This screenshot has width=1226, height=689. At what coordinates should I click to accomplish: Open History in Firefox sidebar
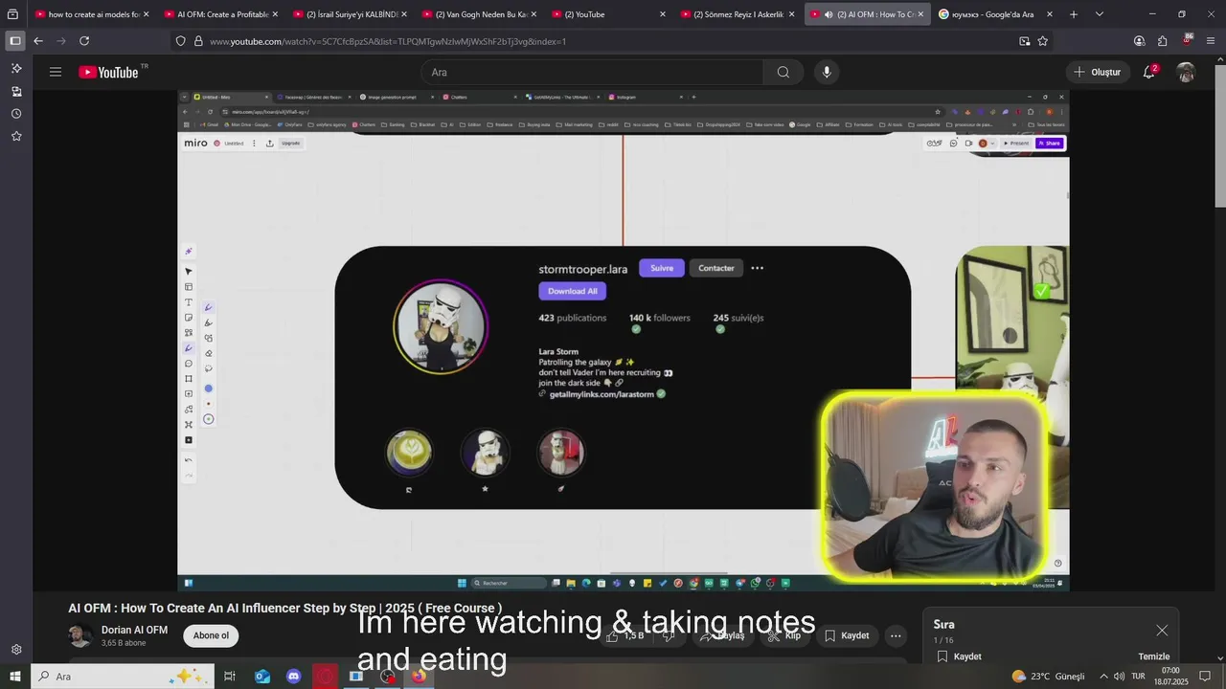coord(16,114)
